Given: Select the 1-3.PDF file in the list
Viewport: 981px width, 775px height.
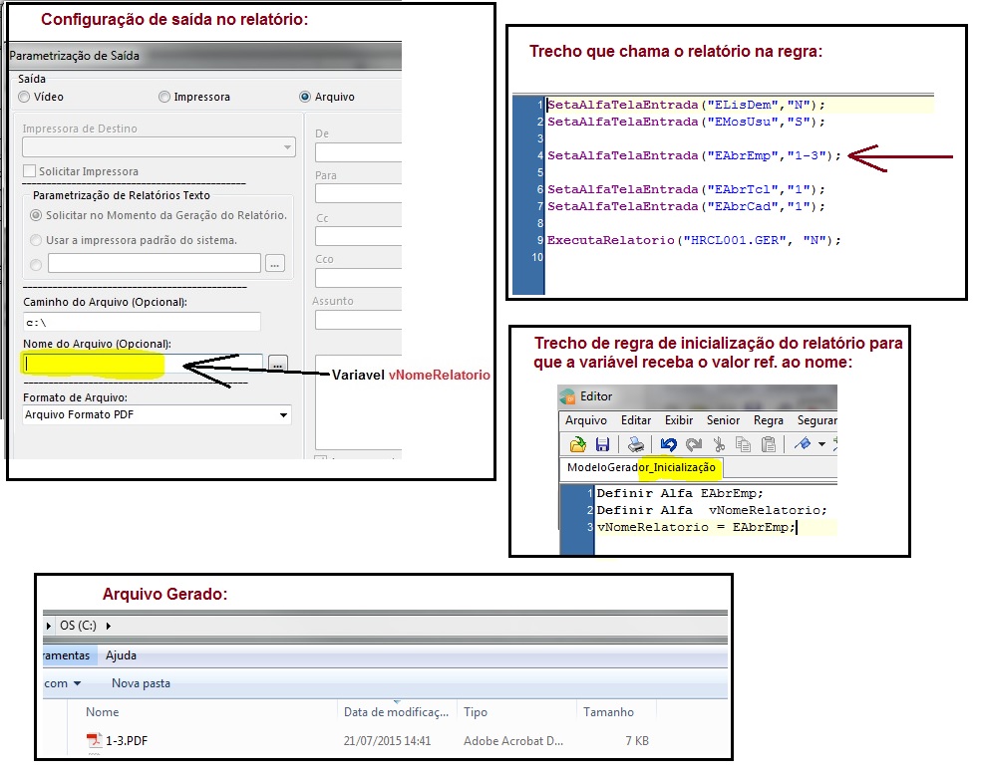Looking at the screenshot, I should tap(126, 740).
